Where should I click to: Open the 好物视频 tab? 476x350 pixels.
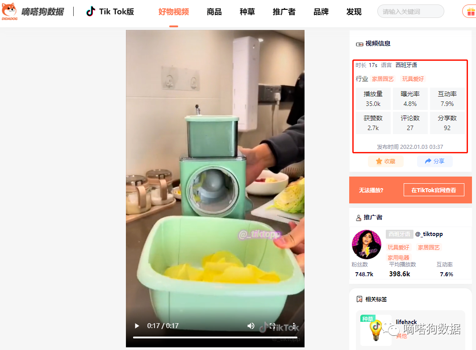[x=174, y=12]
